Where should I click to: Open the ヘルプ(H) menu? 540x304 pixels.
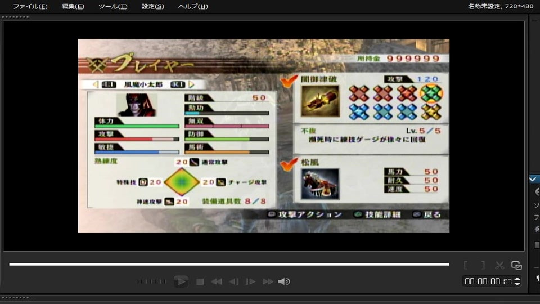[x=193, y=6]
